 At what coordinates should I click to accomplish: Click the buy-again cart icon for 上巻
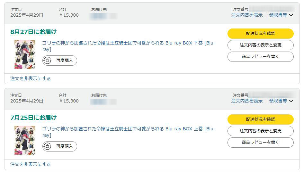(47, 146)
